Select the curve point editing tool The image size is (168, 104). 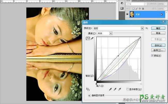tap(88, 38)
